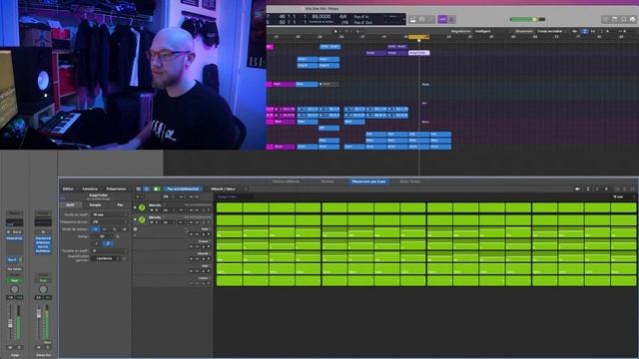Select Motif inspector tab

pos(71,204)
